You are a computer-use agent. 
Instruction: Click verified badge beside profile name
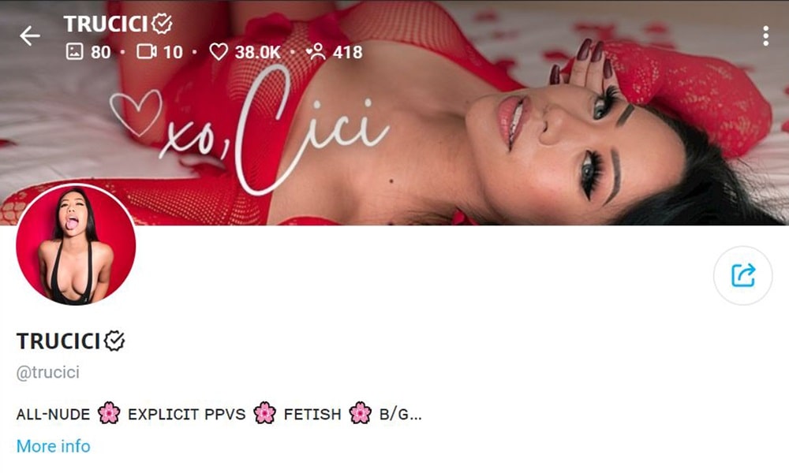(x=114, y=341)
